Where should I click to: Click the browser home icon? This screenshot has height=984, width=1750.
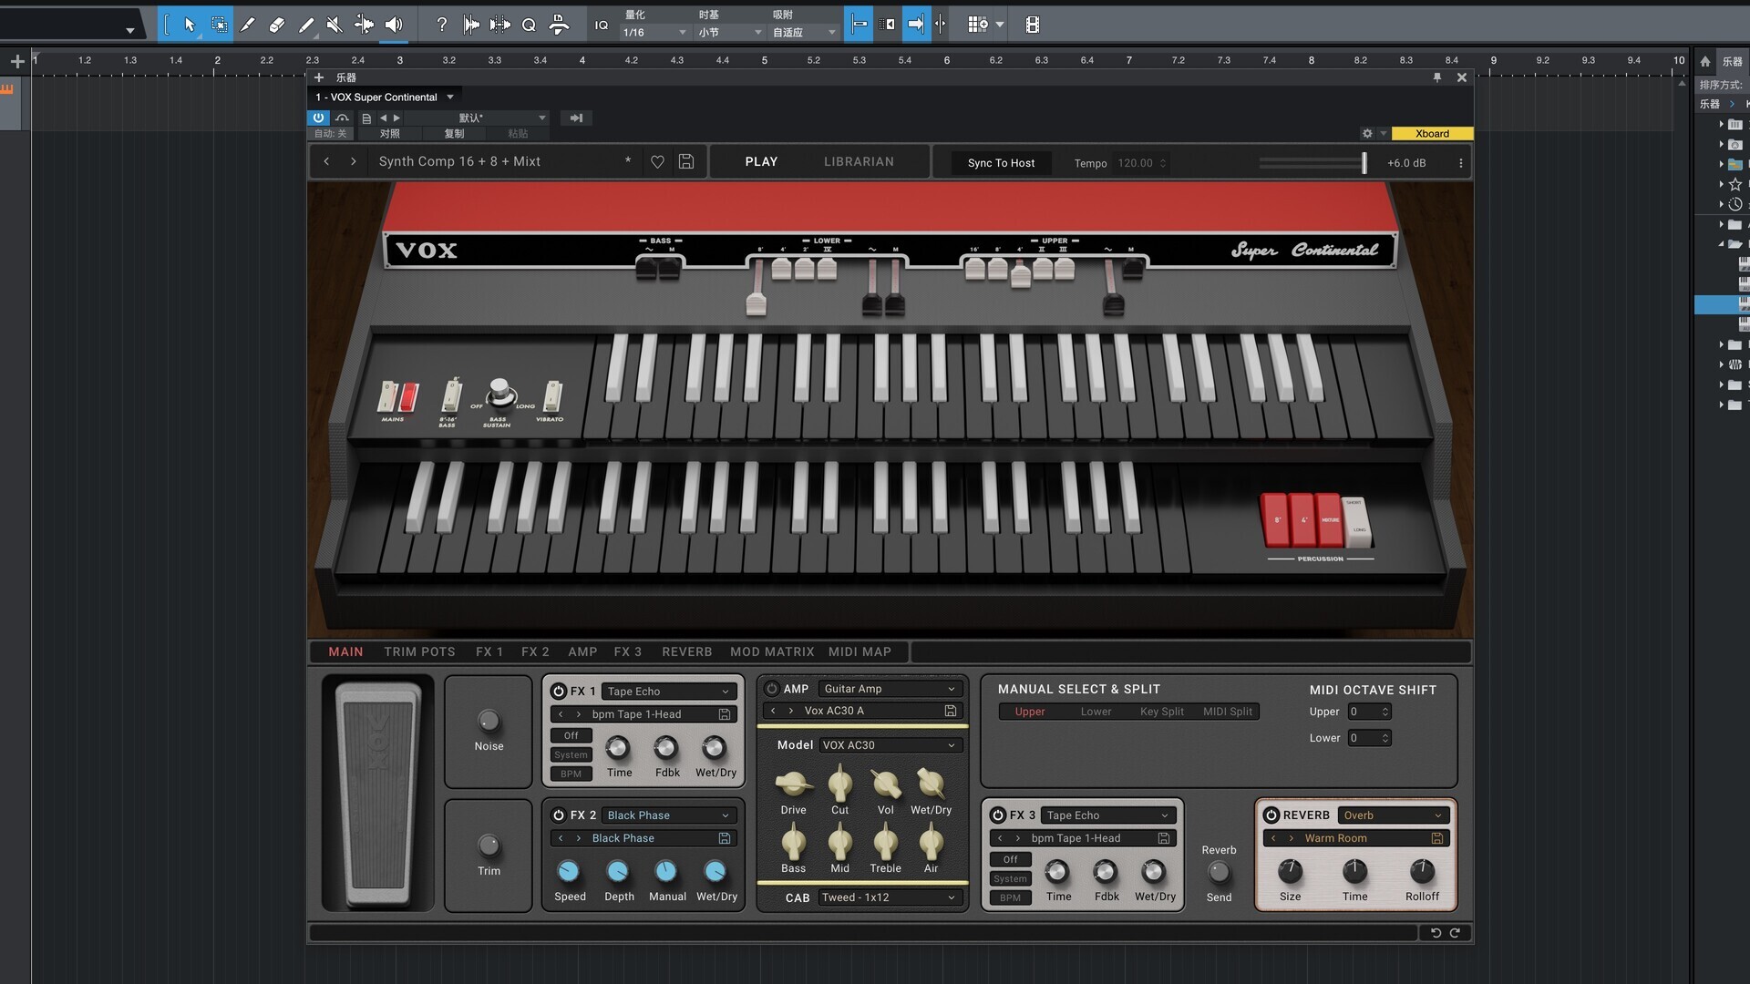(x=1705, y=61)
